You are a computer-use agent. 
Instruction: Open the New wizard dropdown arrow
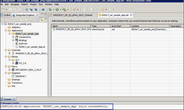tap(7, 9)
